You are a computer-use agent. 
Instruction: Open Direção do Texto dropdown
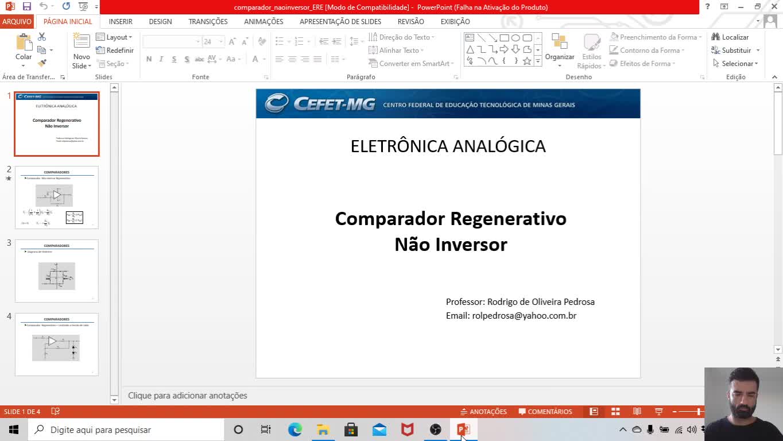(401, 37)
